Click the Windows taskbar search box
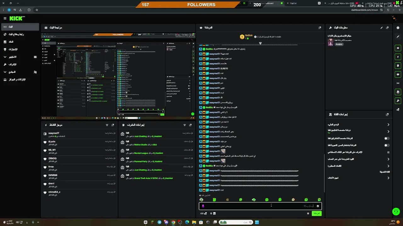Image resolution: width=403 pixels, height=226 pixels. 236,222
